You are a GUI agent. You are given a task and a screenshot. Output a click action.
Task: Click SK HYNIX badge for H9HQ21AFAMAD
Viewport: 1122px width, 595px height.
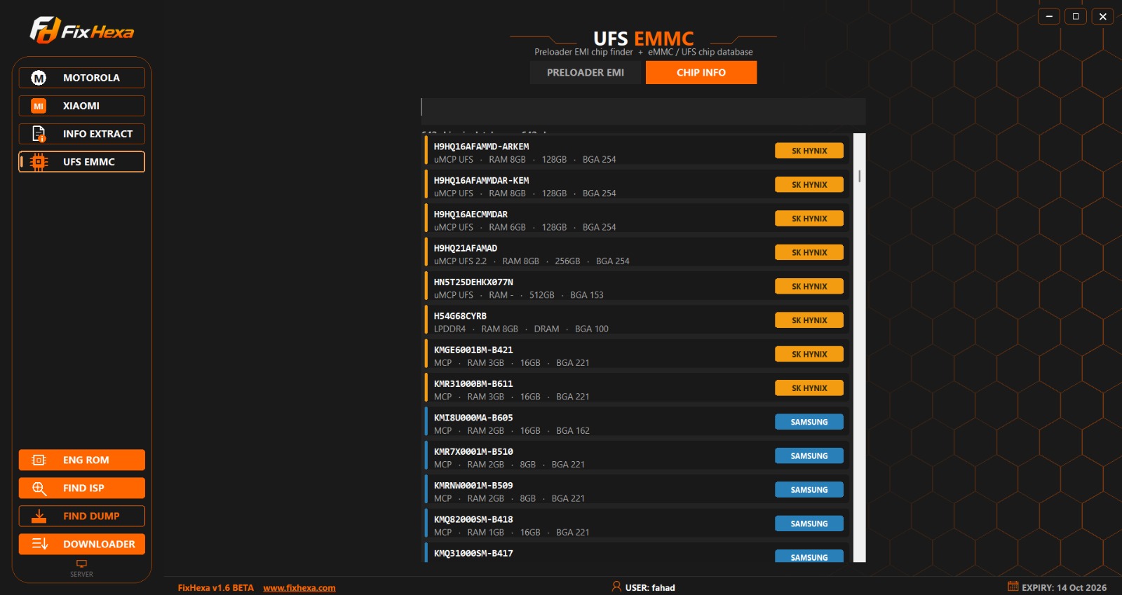pyautogui.click(x=809, y=252)
